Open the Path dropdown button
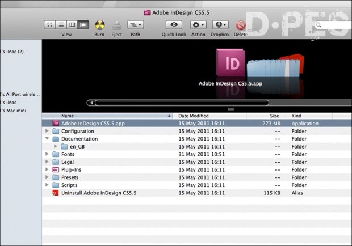The height and width of the screenshot is (246, 352). click(135, 25)
